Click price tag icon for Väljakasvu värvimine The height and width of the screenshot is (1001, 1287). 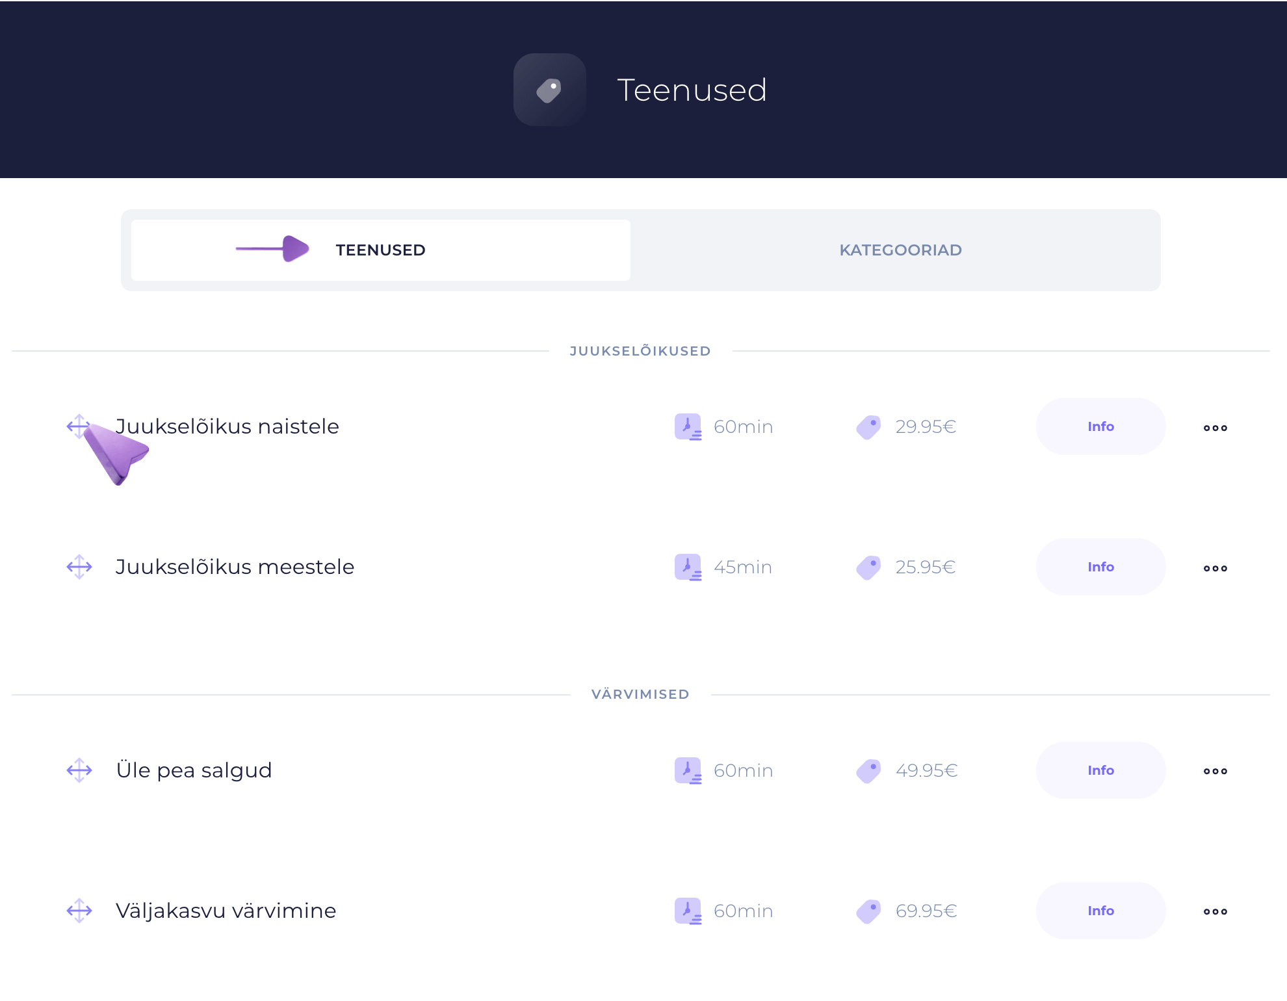(x=868, y=911)
